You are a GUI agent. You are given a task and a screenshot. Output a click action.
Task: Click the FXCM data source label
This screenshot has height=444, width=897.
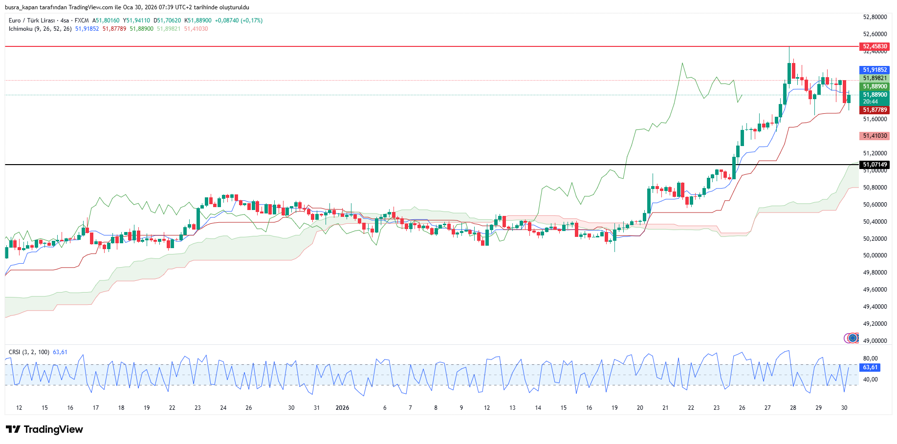coord(82,21)
